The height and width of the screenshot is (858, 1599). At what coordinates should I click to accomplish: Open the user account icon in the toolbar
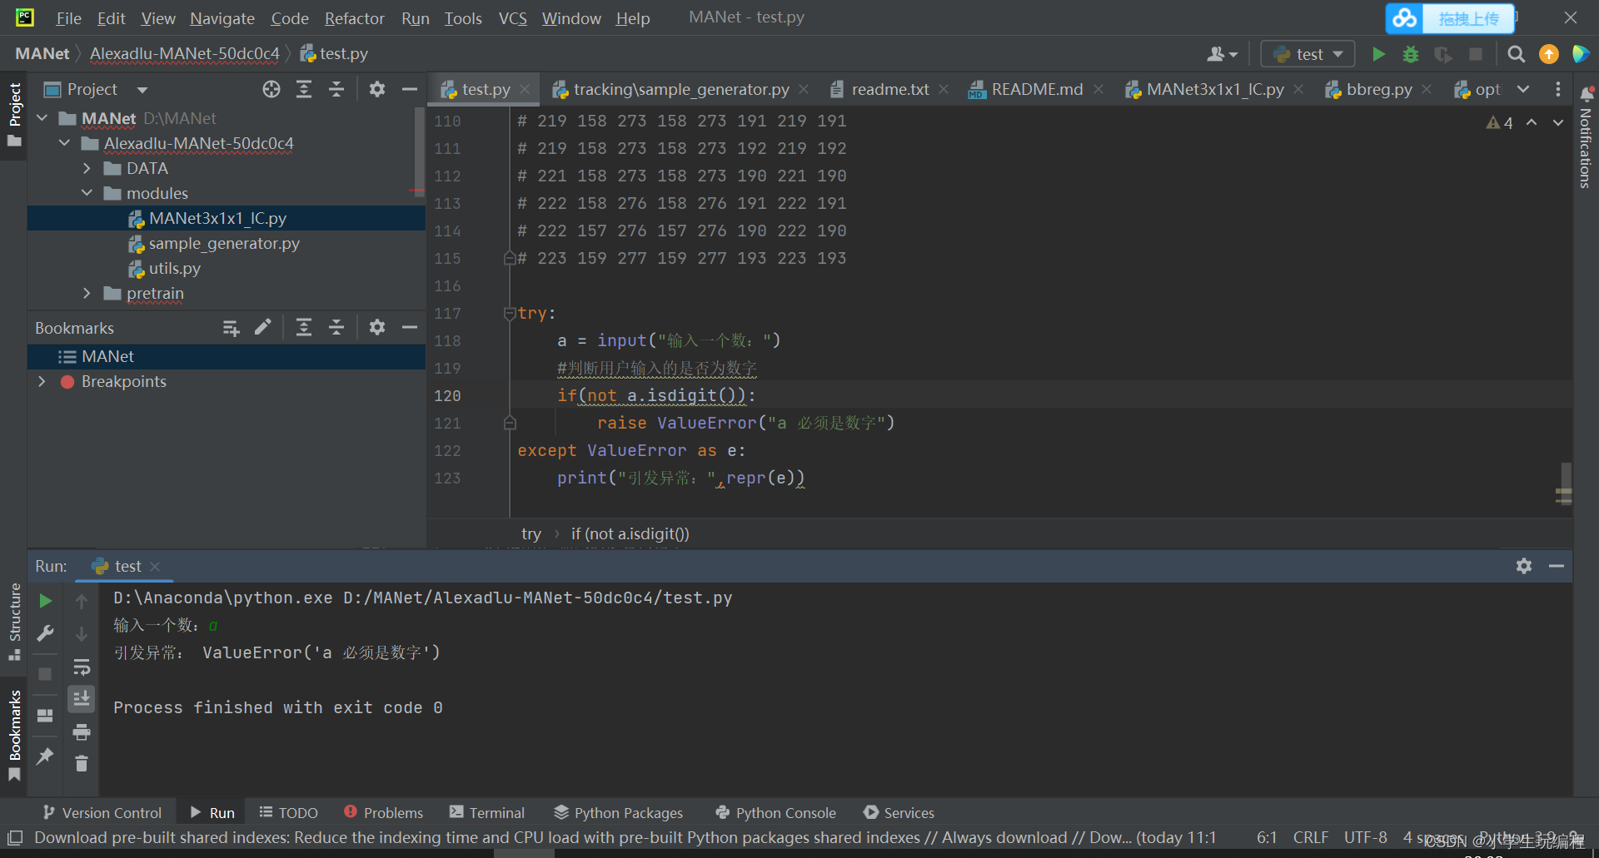point(1222,54)
